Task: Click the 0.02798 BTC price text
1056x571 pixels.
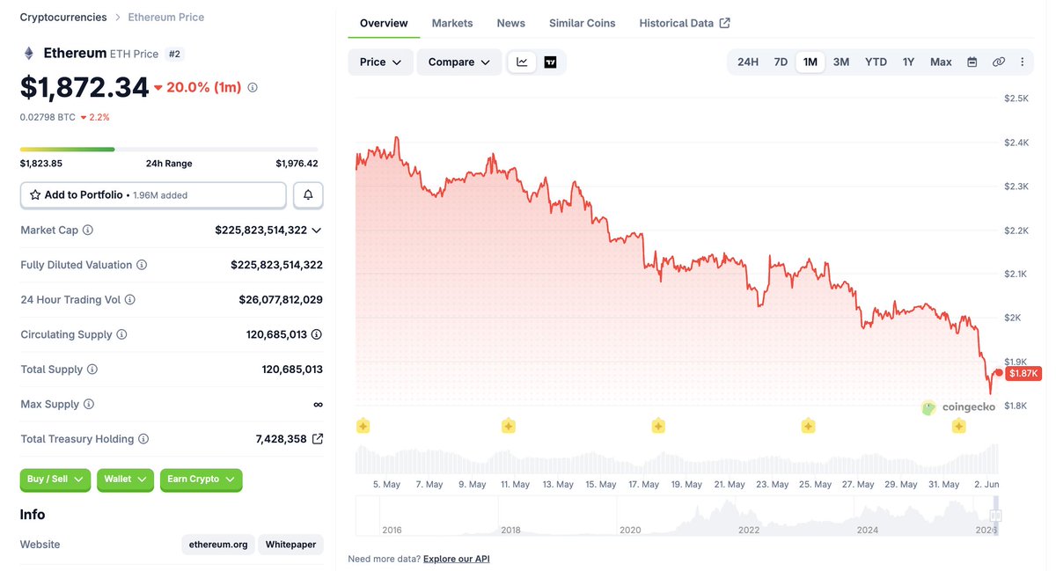Action: [x=48, y=117]
